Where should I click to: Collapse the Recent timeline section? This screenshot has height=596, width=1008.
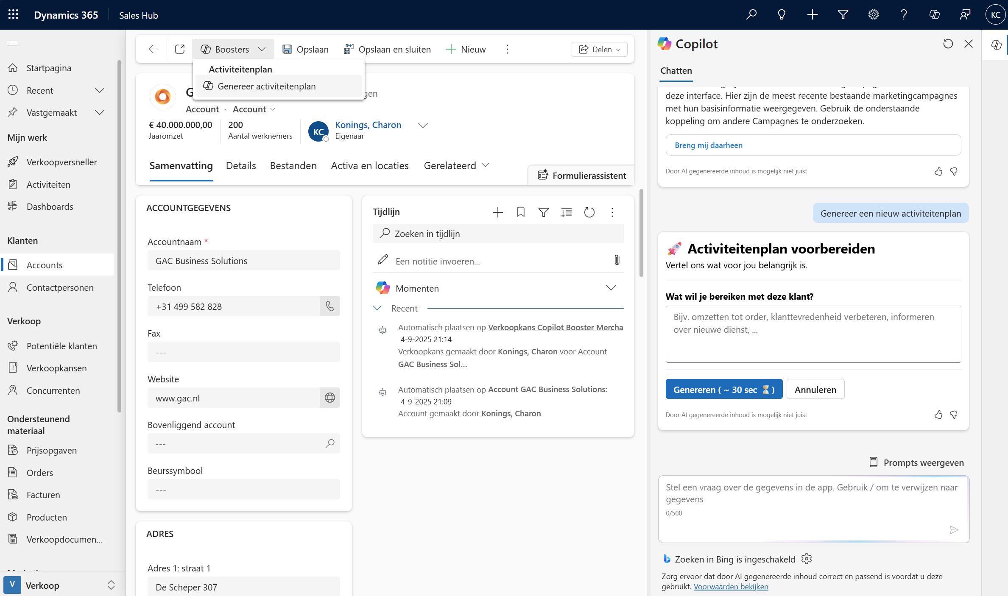click(377, 308)
